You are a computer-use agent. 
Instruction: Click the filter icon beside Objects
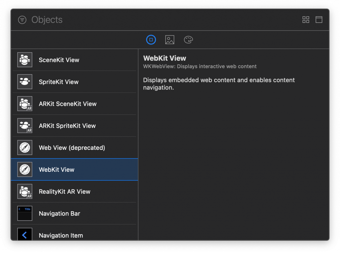22,20
